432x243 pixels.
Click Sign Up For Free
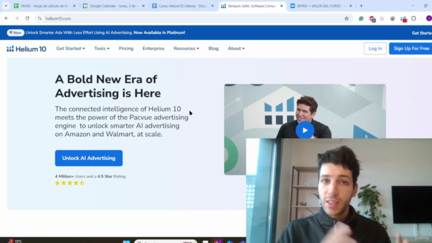(411, 49)
